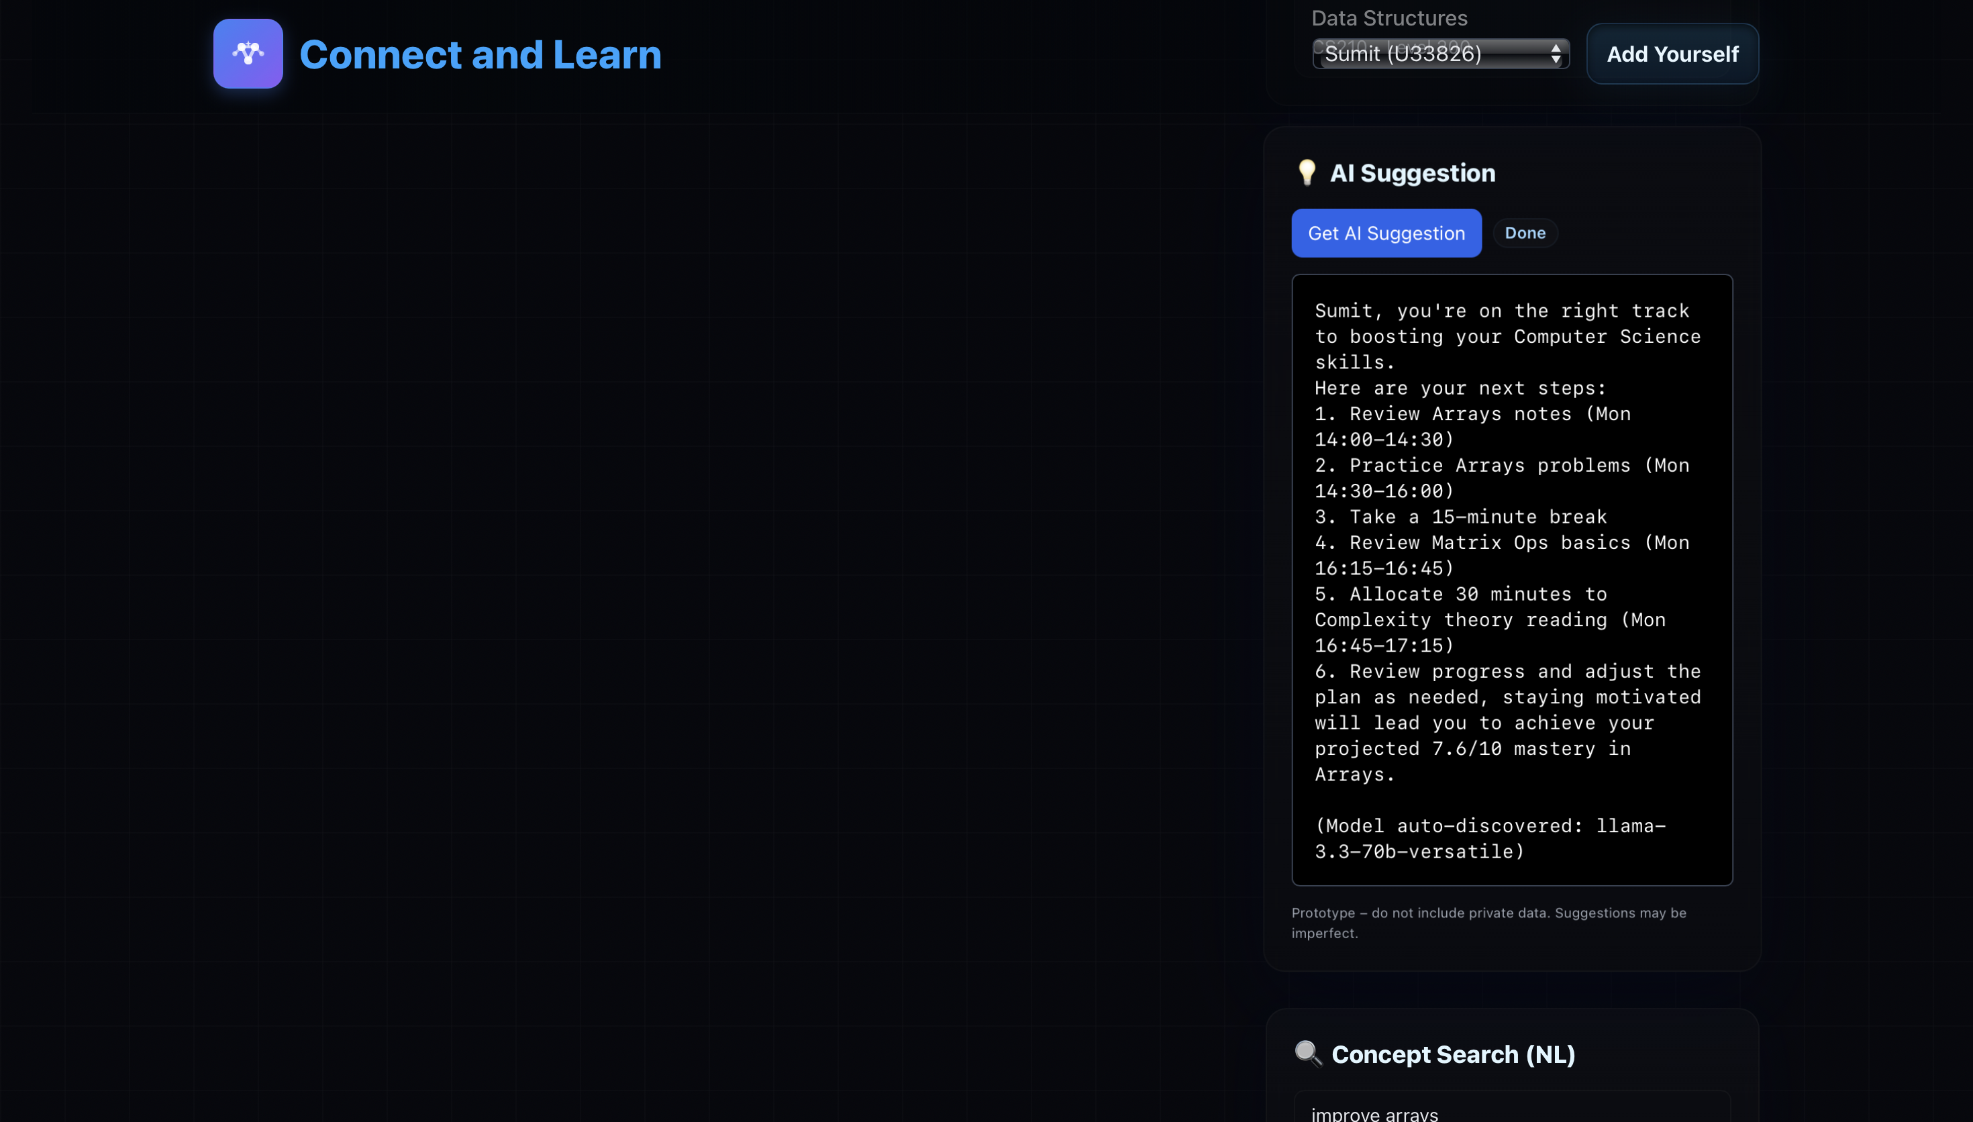Click the Connect and Learn title text

[480, 55]
